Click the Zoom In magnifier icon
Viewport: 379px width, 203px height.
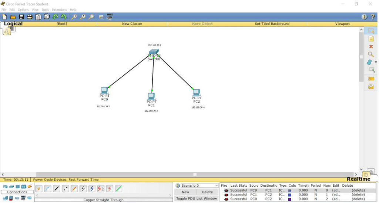tap(74, 17)
